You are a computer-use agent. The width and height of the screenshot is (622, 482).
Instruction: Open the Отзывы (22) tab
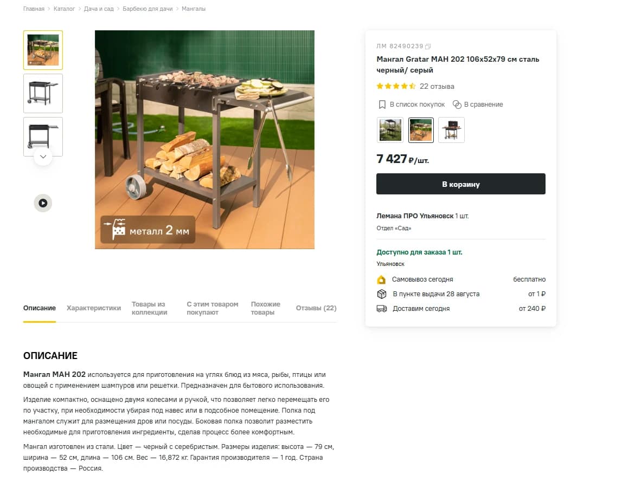(316, 308)
